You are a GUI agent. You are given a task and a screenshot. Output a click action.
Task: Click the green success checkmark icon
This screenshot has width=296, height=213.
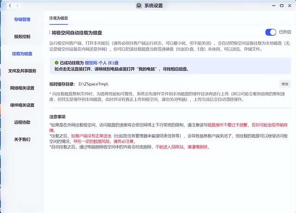click(x=56, y=63)
